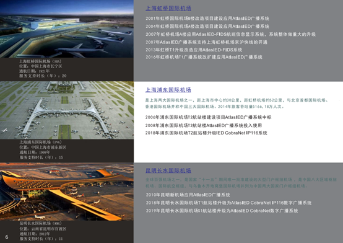Click the Hongqiao airport night aerial photo
Image resolution: width=343 pixels, height=243 pixels.
click(67, 29)
